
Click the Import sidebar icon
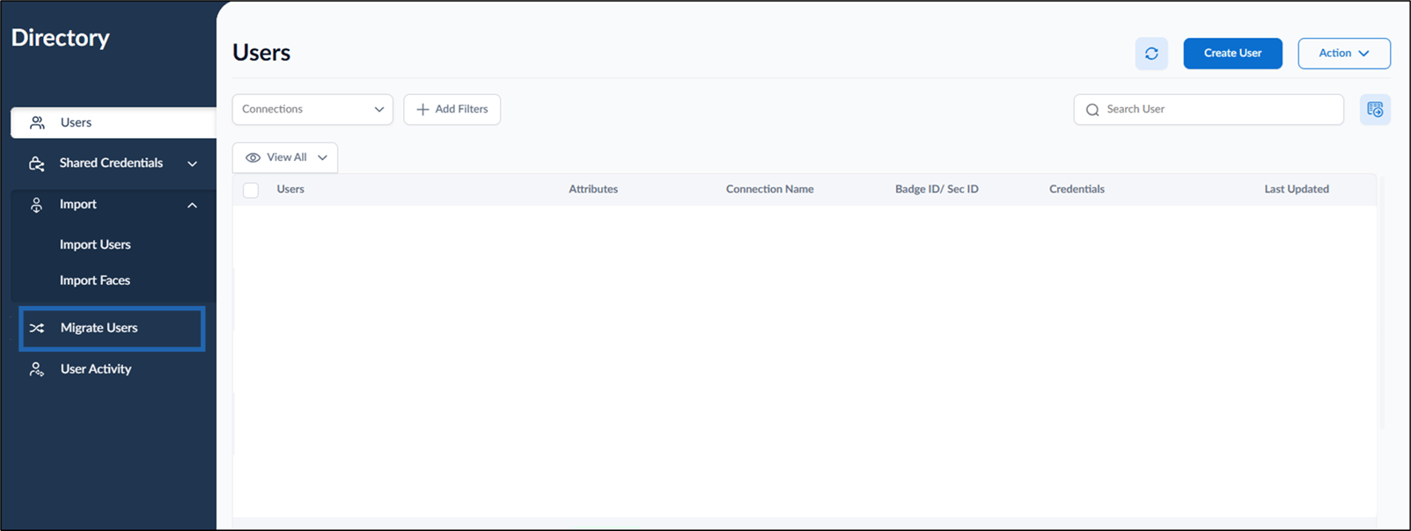click(36, 205)
